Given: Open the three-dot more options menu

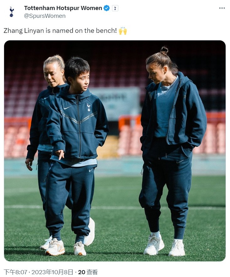Looking at the screenshot, I should 222,8.
